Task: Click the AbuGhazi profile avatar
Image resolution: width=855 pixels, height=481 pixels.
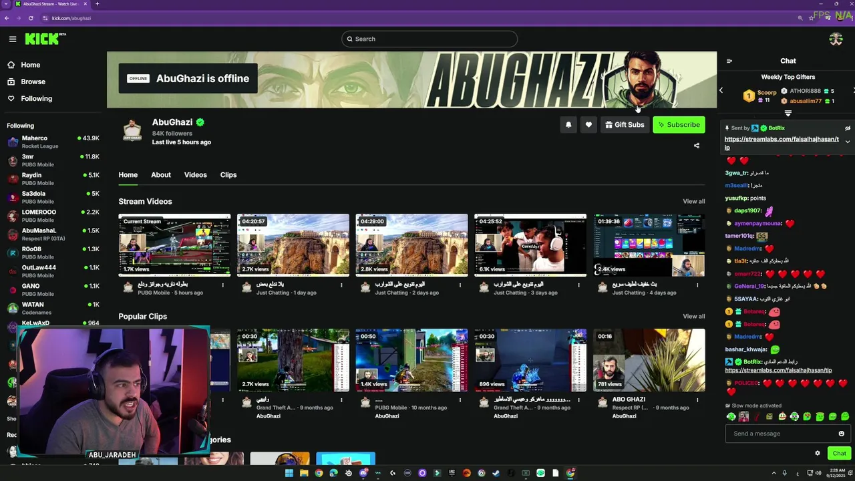Action: 132,131
